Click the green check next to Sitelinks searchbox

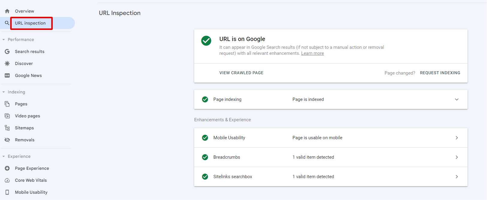pos(205,177)
